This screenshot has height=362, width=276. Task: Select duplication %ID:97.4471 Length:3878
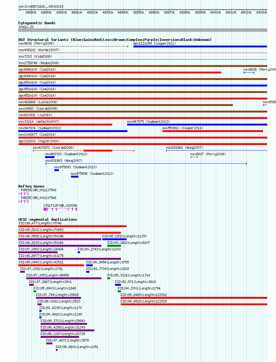pos(49,343)
